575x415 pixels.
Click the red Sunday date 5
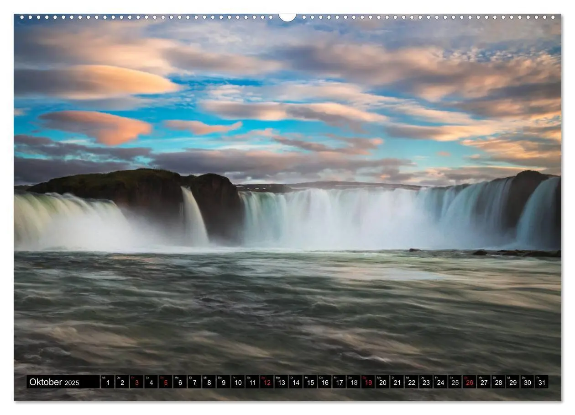(165, 382)
